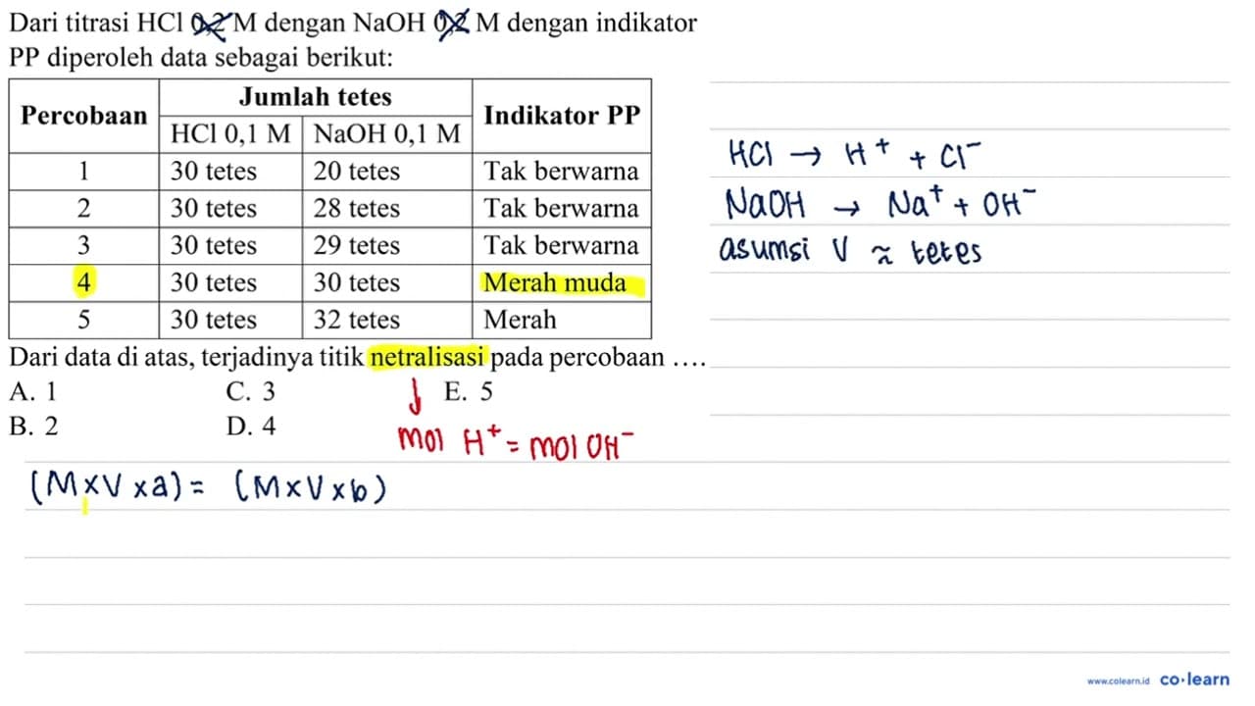Click the percobaan number 5 cell
Image resolution: width=1255 pixels, height=706 pixels.
coord(83,320)
